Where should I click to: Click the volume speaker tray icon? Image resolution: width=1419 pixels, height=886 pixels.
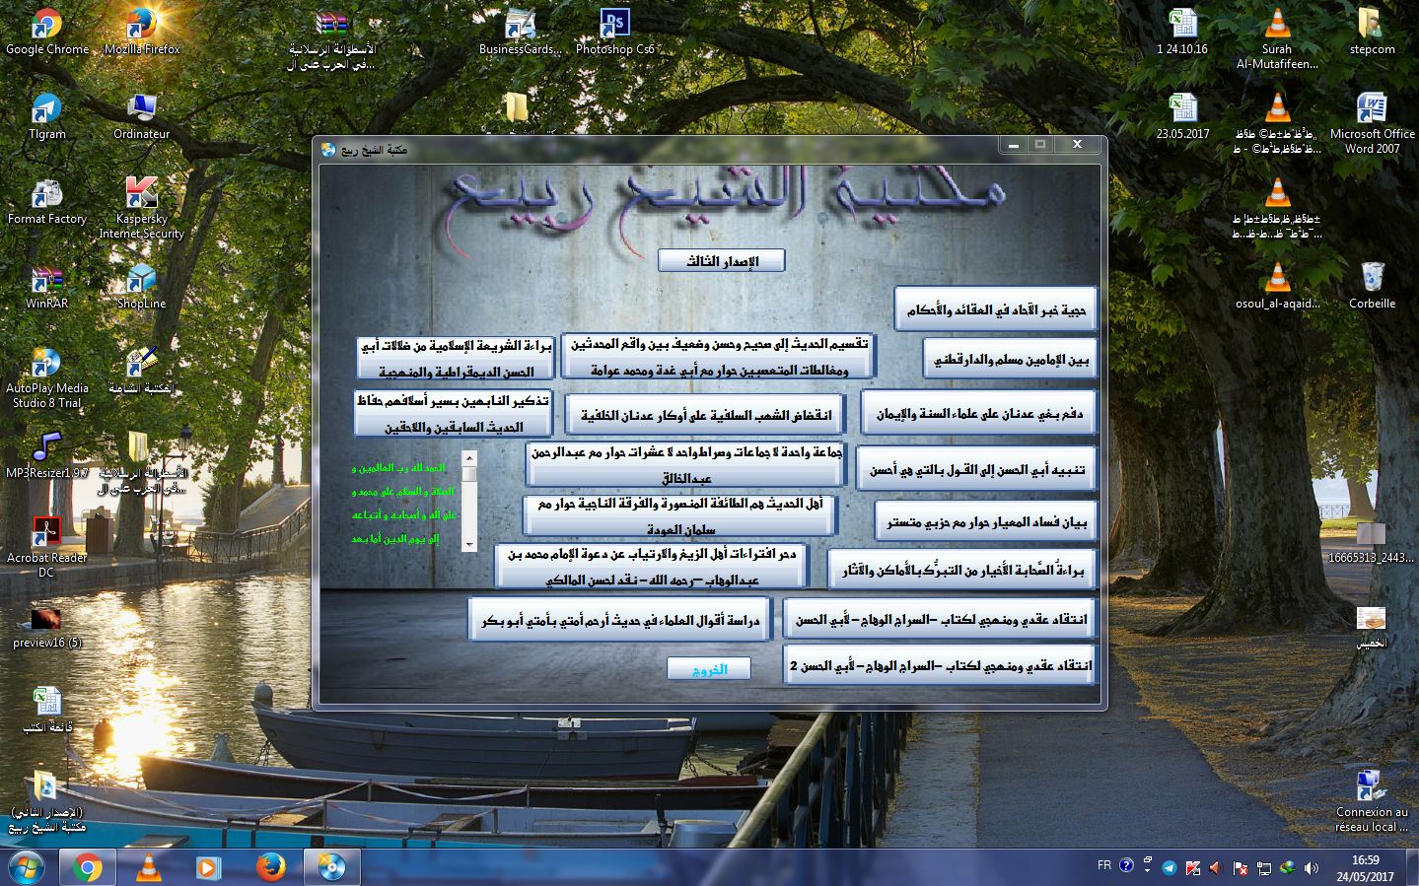1311,868
